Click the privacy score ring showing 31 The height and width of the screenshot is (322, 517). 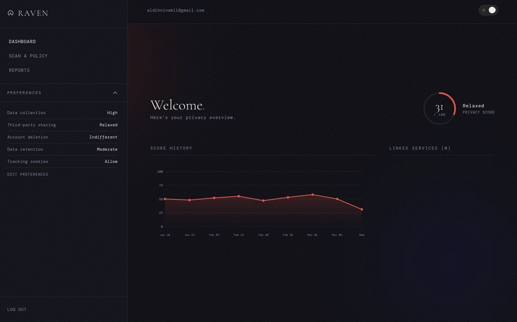point(439,108)
